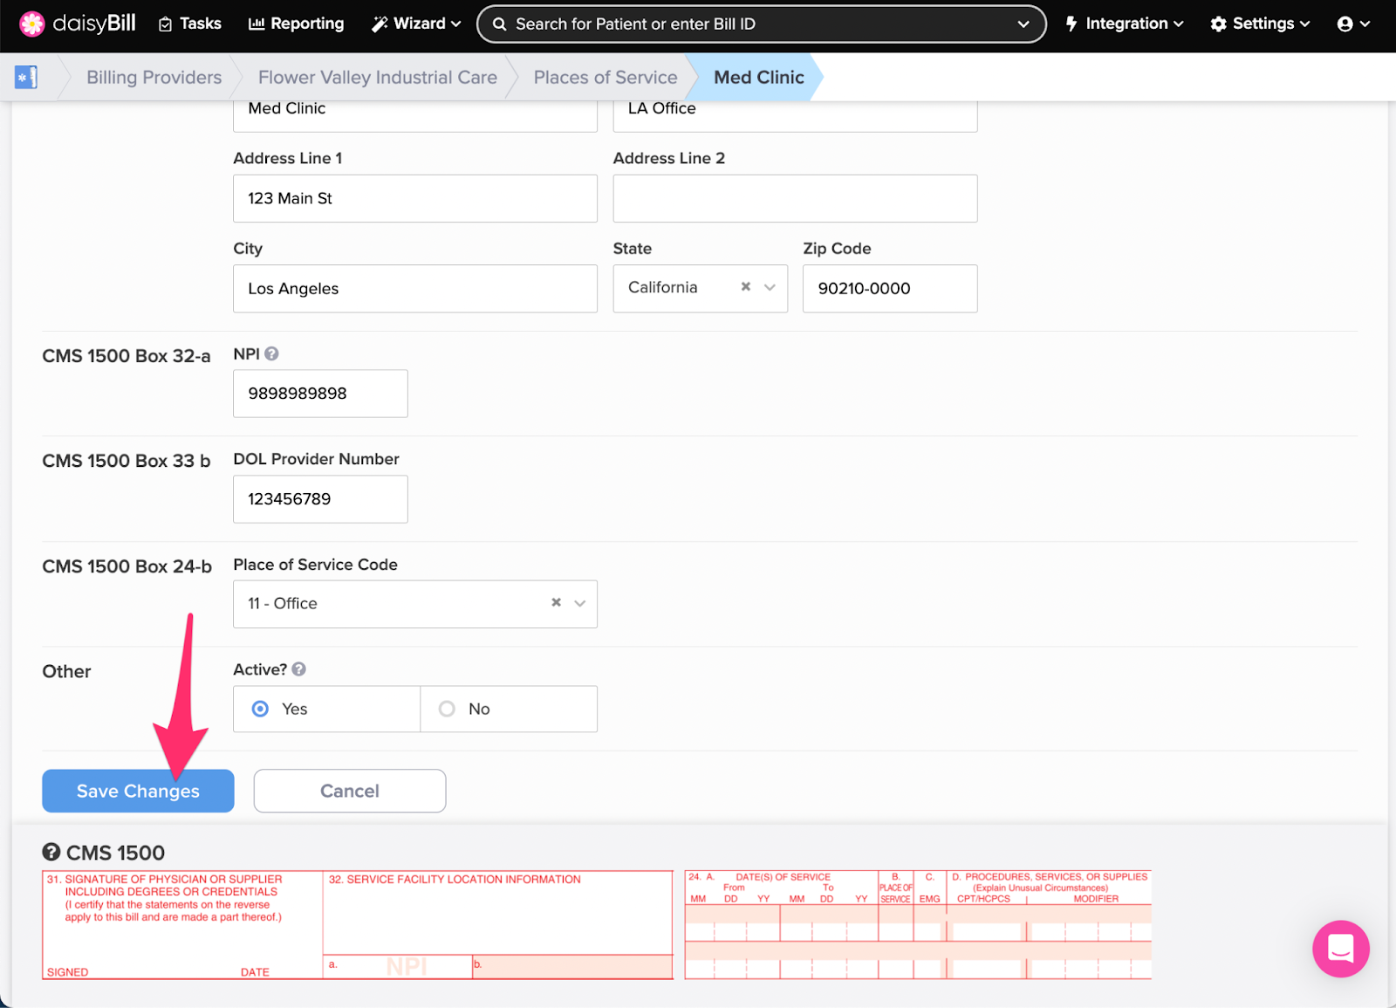Open the Place of Service Code dropdown
Image resolution: width=1396 pixels, height=1008 pixels.
pos(579,603)
